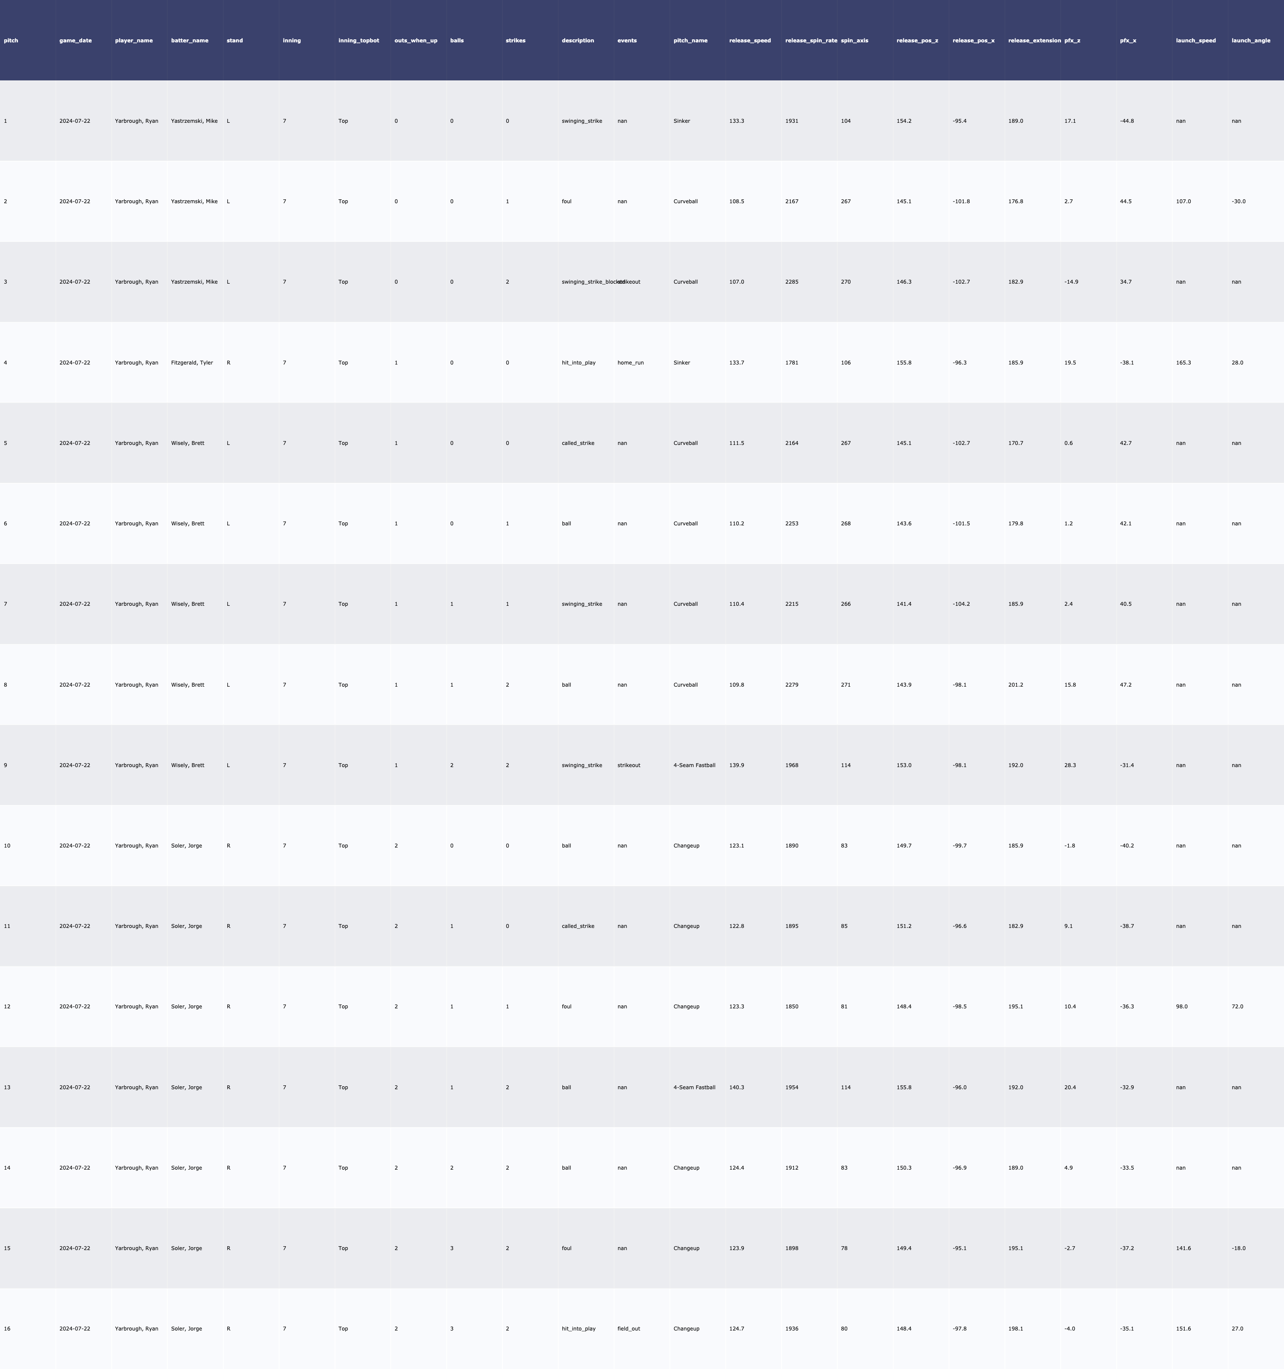1284x1369 pixels.
Task: Click the Fitzgerald, Tyler batter cell
Action: [x=191, y=363]
